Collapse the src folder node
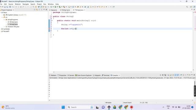This screenshot has height=110, width=196. 2,17
